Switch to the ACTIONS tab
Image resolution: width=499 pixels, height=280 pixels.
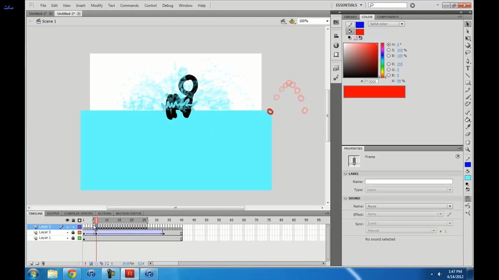click(x=104, y=213)
